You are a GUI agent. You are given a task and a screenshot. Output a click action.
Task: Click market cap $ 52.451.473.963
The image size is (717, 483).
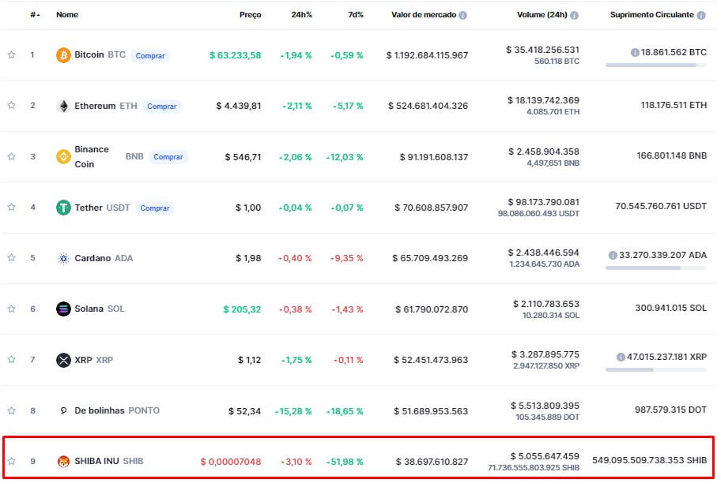[x=431, y=360]
